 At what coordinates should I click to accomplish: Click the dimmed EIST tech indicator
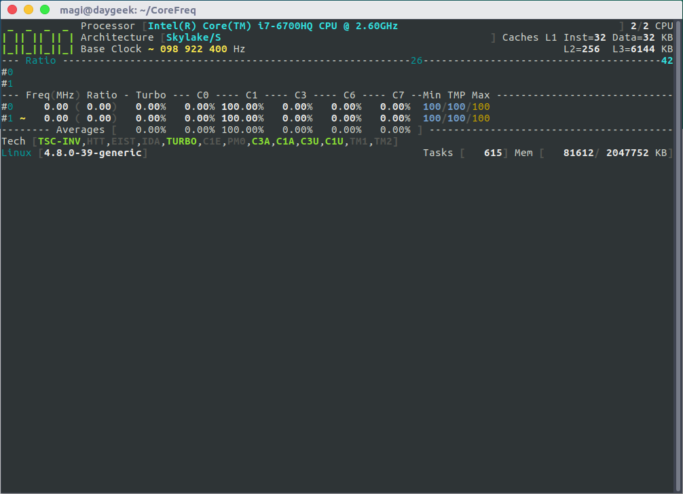coord(124,141)
